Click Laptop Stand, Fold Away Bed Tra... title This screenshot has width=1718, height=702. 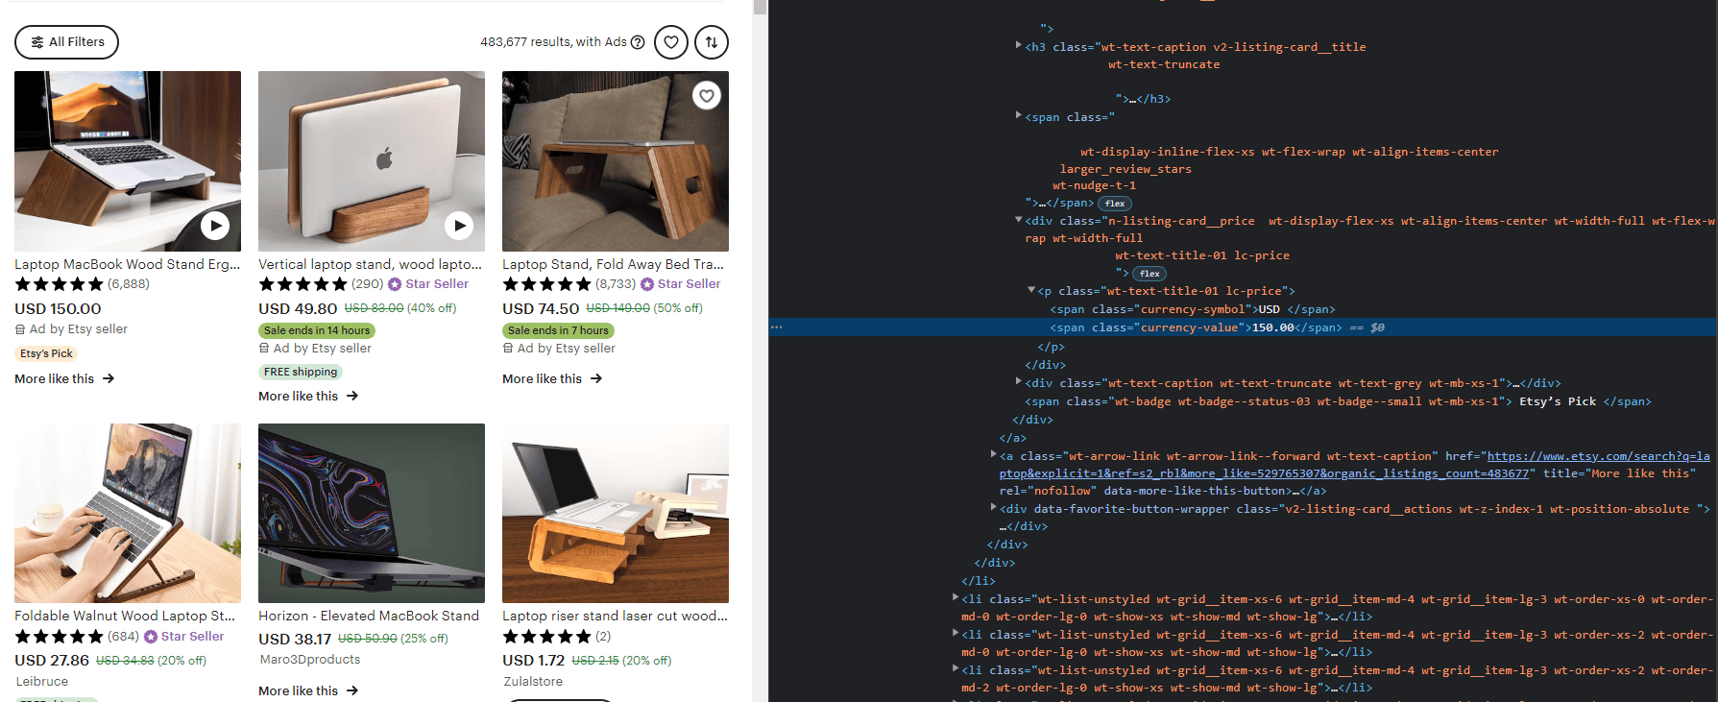pyautogui.click(x=614, y=264)
